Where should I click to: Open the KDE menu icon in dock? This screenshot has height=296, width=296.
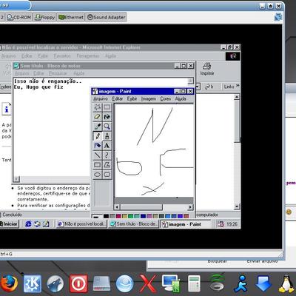tap(33, 283)
